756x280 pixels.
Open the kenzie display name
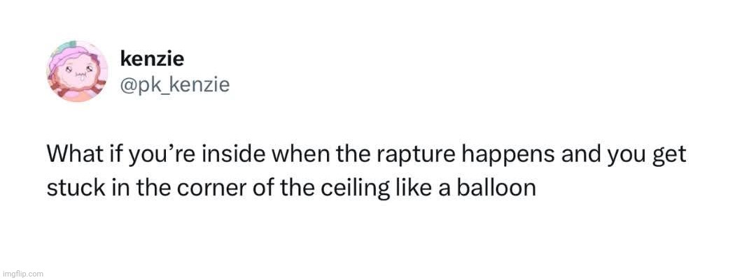click(152, 58)
